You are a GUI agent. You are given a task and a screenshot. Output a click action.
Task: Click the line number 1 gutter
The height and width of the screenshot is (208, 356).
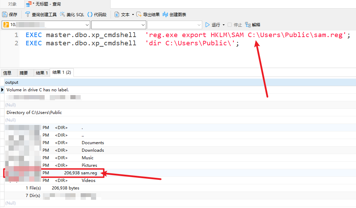[x=16, y=35]
